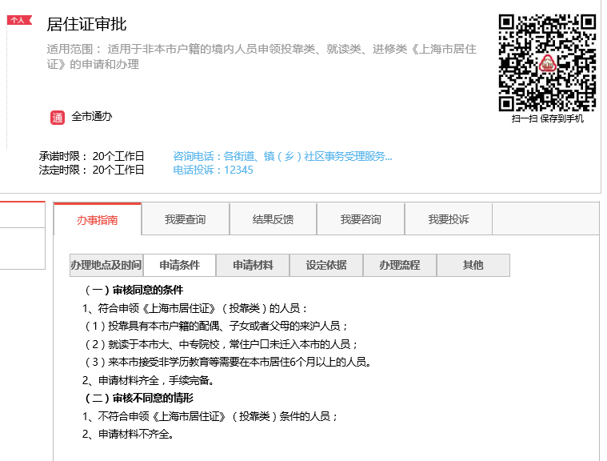Select the 我要咨询 tab

tap(361, 219)
